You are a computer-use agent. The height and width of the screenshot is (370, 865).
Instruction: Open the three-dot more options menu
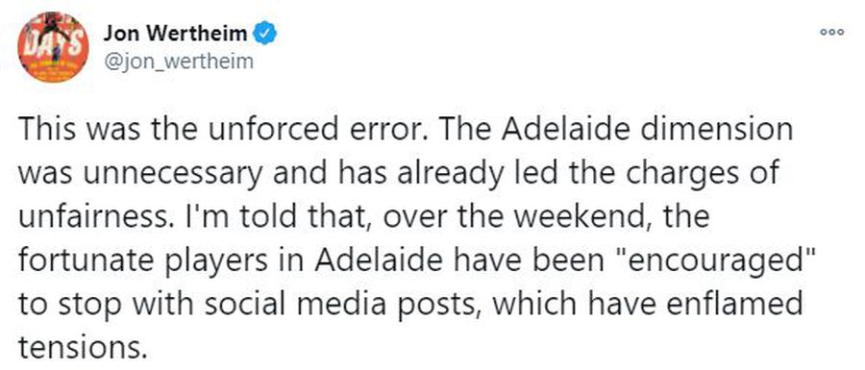[832, 33]
